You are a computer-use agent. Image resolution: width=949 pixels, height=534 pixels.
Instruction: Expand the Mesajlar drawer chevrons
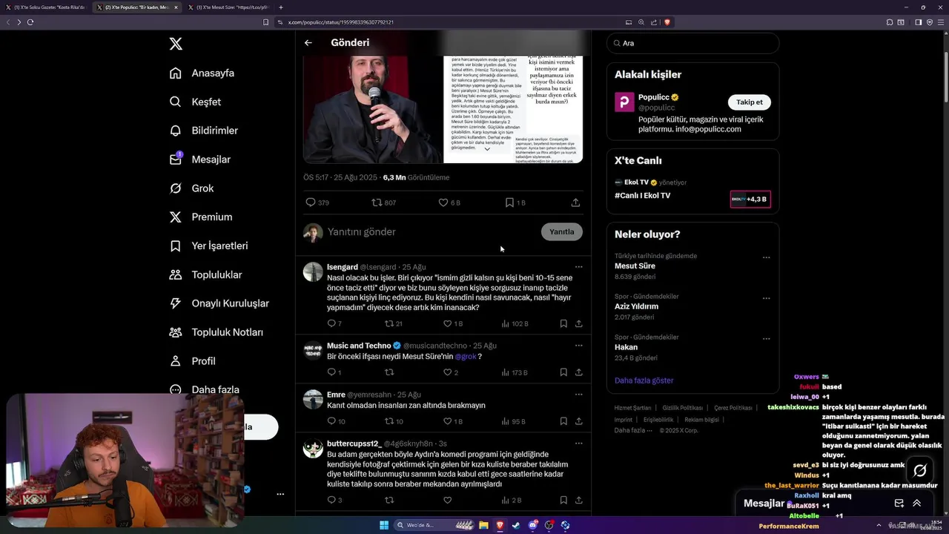click(x=916, y=503)
